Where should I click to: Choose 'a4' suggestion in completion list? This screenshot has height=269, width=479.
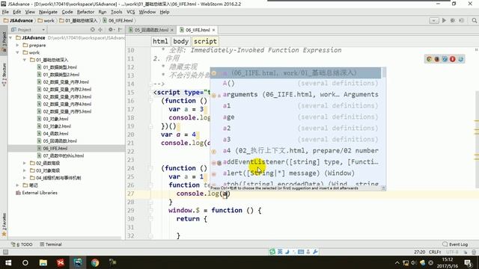[296, 151]
